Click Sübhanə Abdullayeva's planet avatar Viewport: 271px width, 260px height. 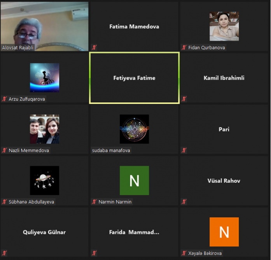tap(45, 181)
